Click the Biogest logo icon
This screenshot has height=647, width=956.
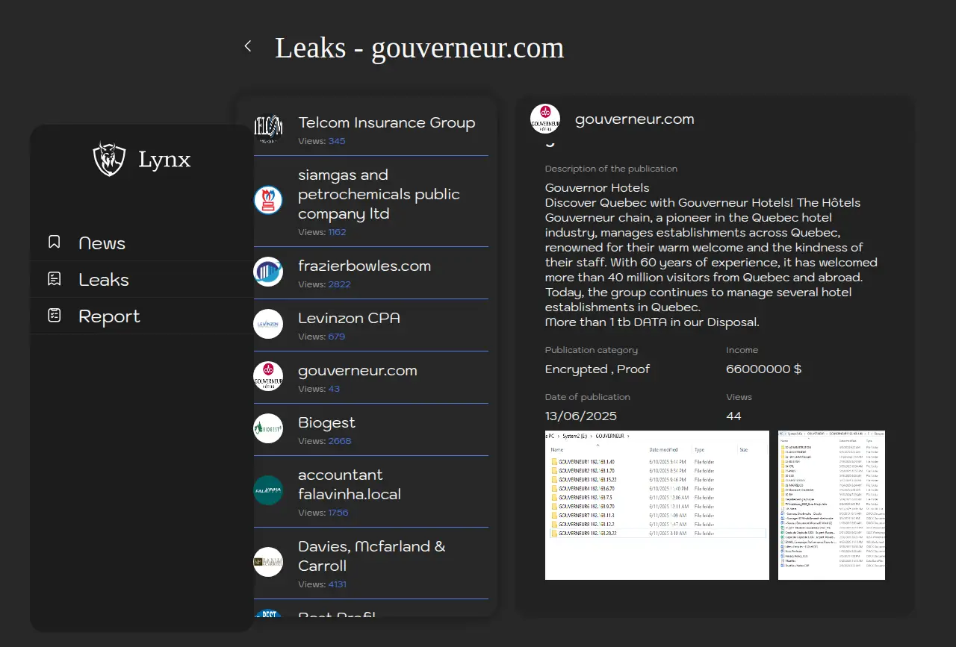(x=268, y=428)
